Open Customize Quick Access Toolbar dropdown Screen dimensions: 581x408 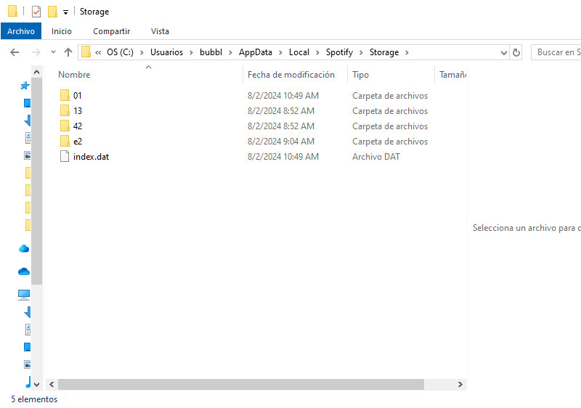tap(65, 12)
